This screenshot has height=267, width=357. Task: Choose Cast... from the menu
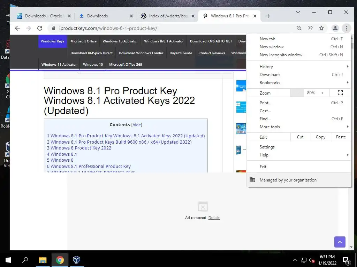coord(299,111)
